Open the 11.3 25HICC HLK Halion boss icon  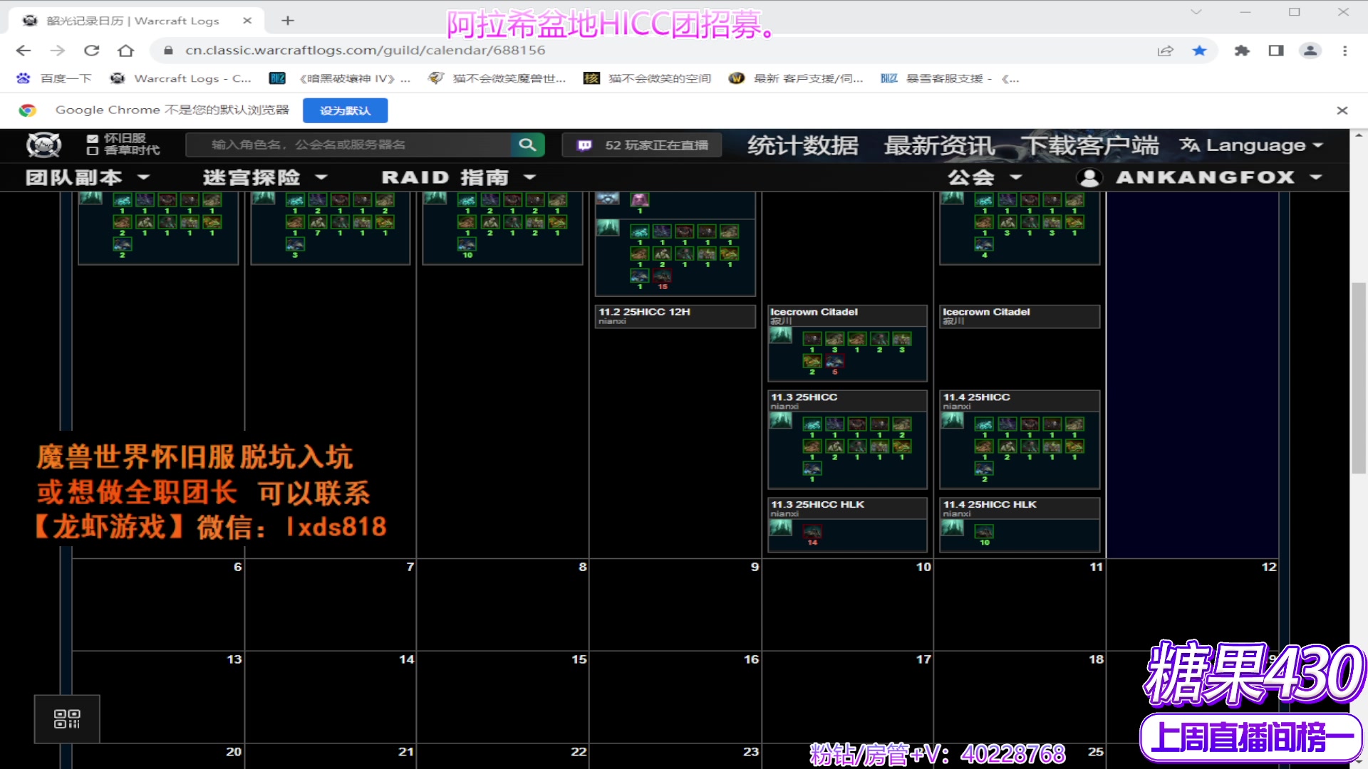(812, 532)
